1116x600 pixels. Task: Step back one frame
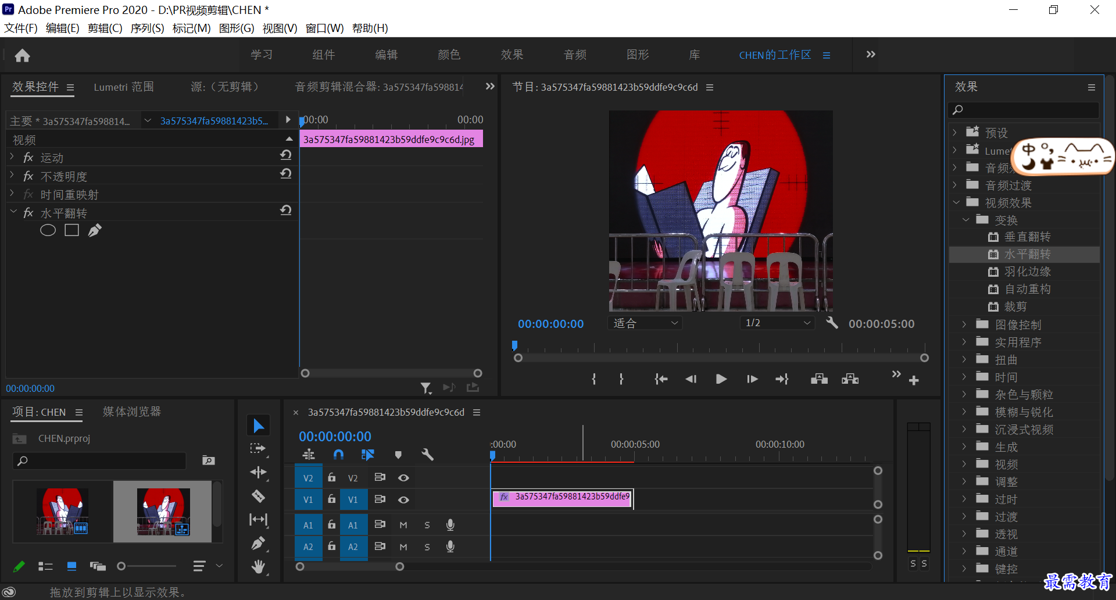(x=691, y=379)
